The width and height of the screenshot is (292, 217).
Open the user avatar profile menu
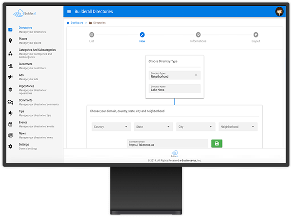279,12
